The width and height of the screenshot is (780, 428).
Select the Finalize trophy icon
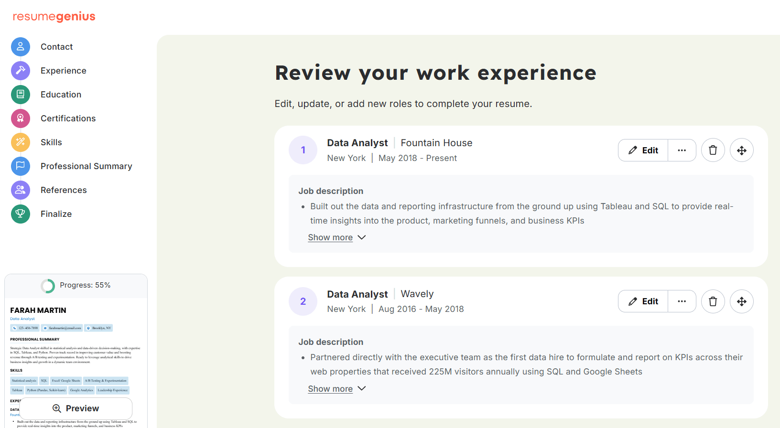pos(20,214)
